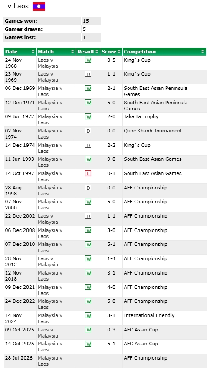Sort table by Date column
The width and height of the screenshot is (210, 374).
pos(20,52)
